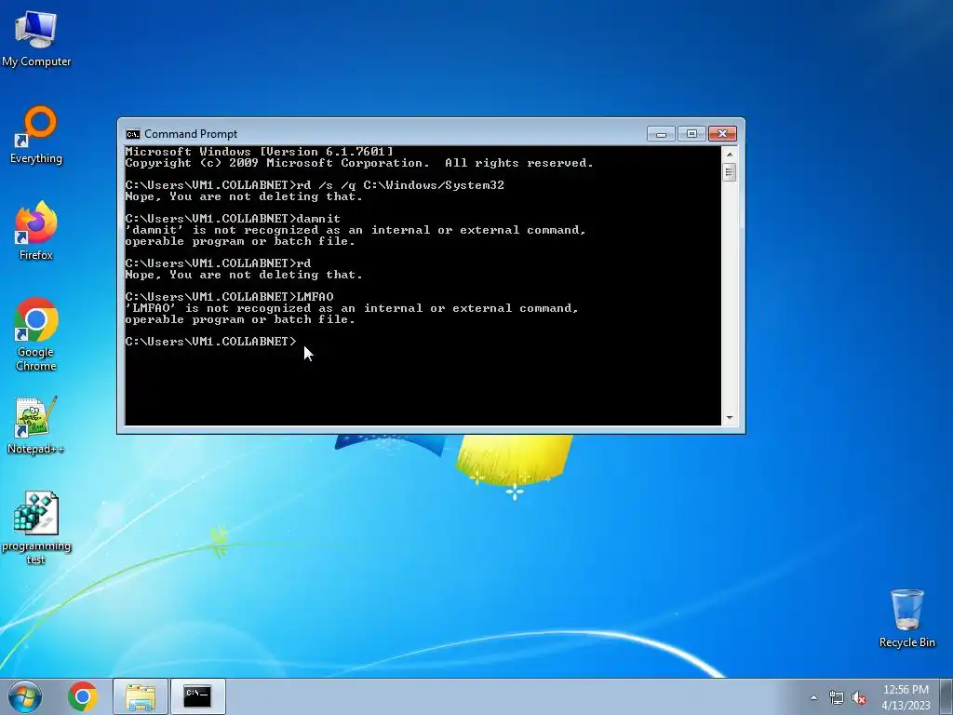Click 'Microsoft Windows [Version 6.1.7601]' line
The width and height of the screenshot is (953, 715).
(260, 152)
